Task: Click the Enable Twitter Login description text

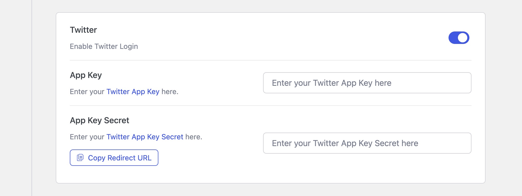Action: (104, 46)
